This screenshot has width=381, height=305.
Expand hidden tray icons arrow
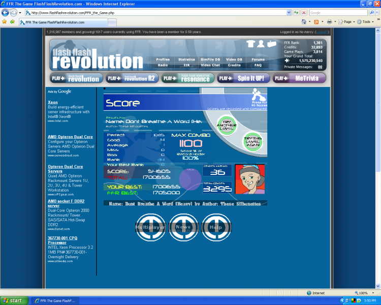click(x=342, y=301)
